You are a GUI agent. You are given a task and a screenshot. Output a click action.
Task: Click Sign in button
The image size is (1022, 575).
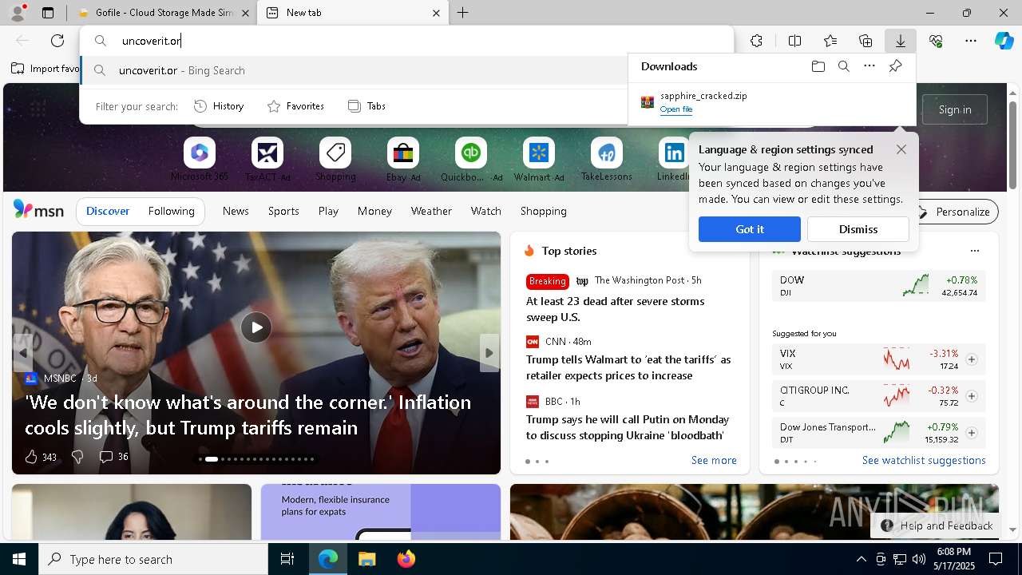955,109
